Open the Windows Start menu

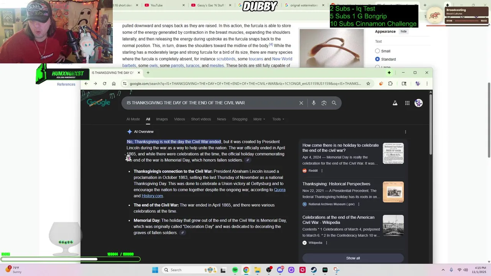coord(155,270)
